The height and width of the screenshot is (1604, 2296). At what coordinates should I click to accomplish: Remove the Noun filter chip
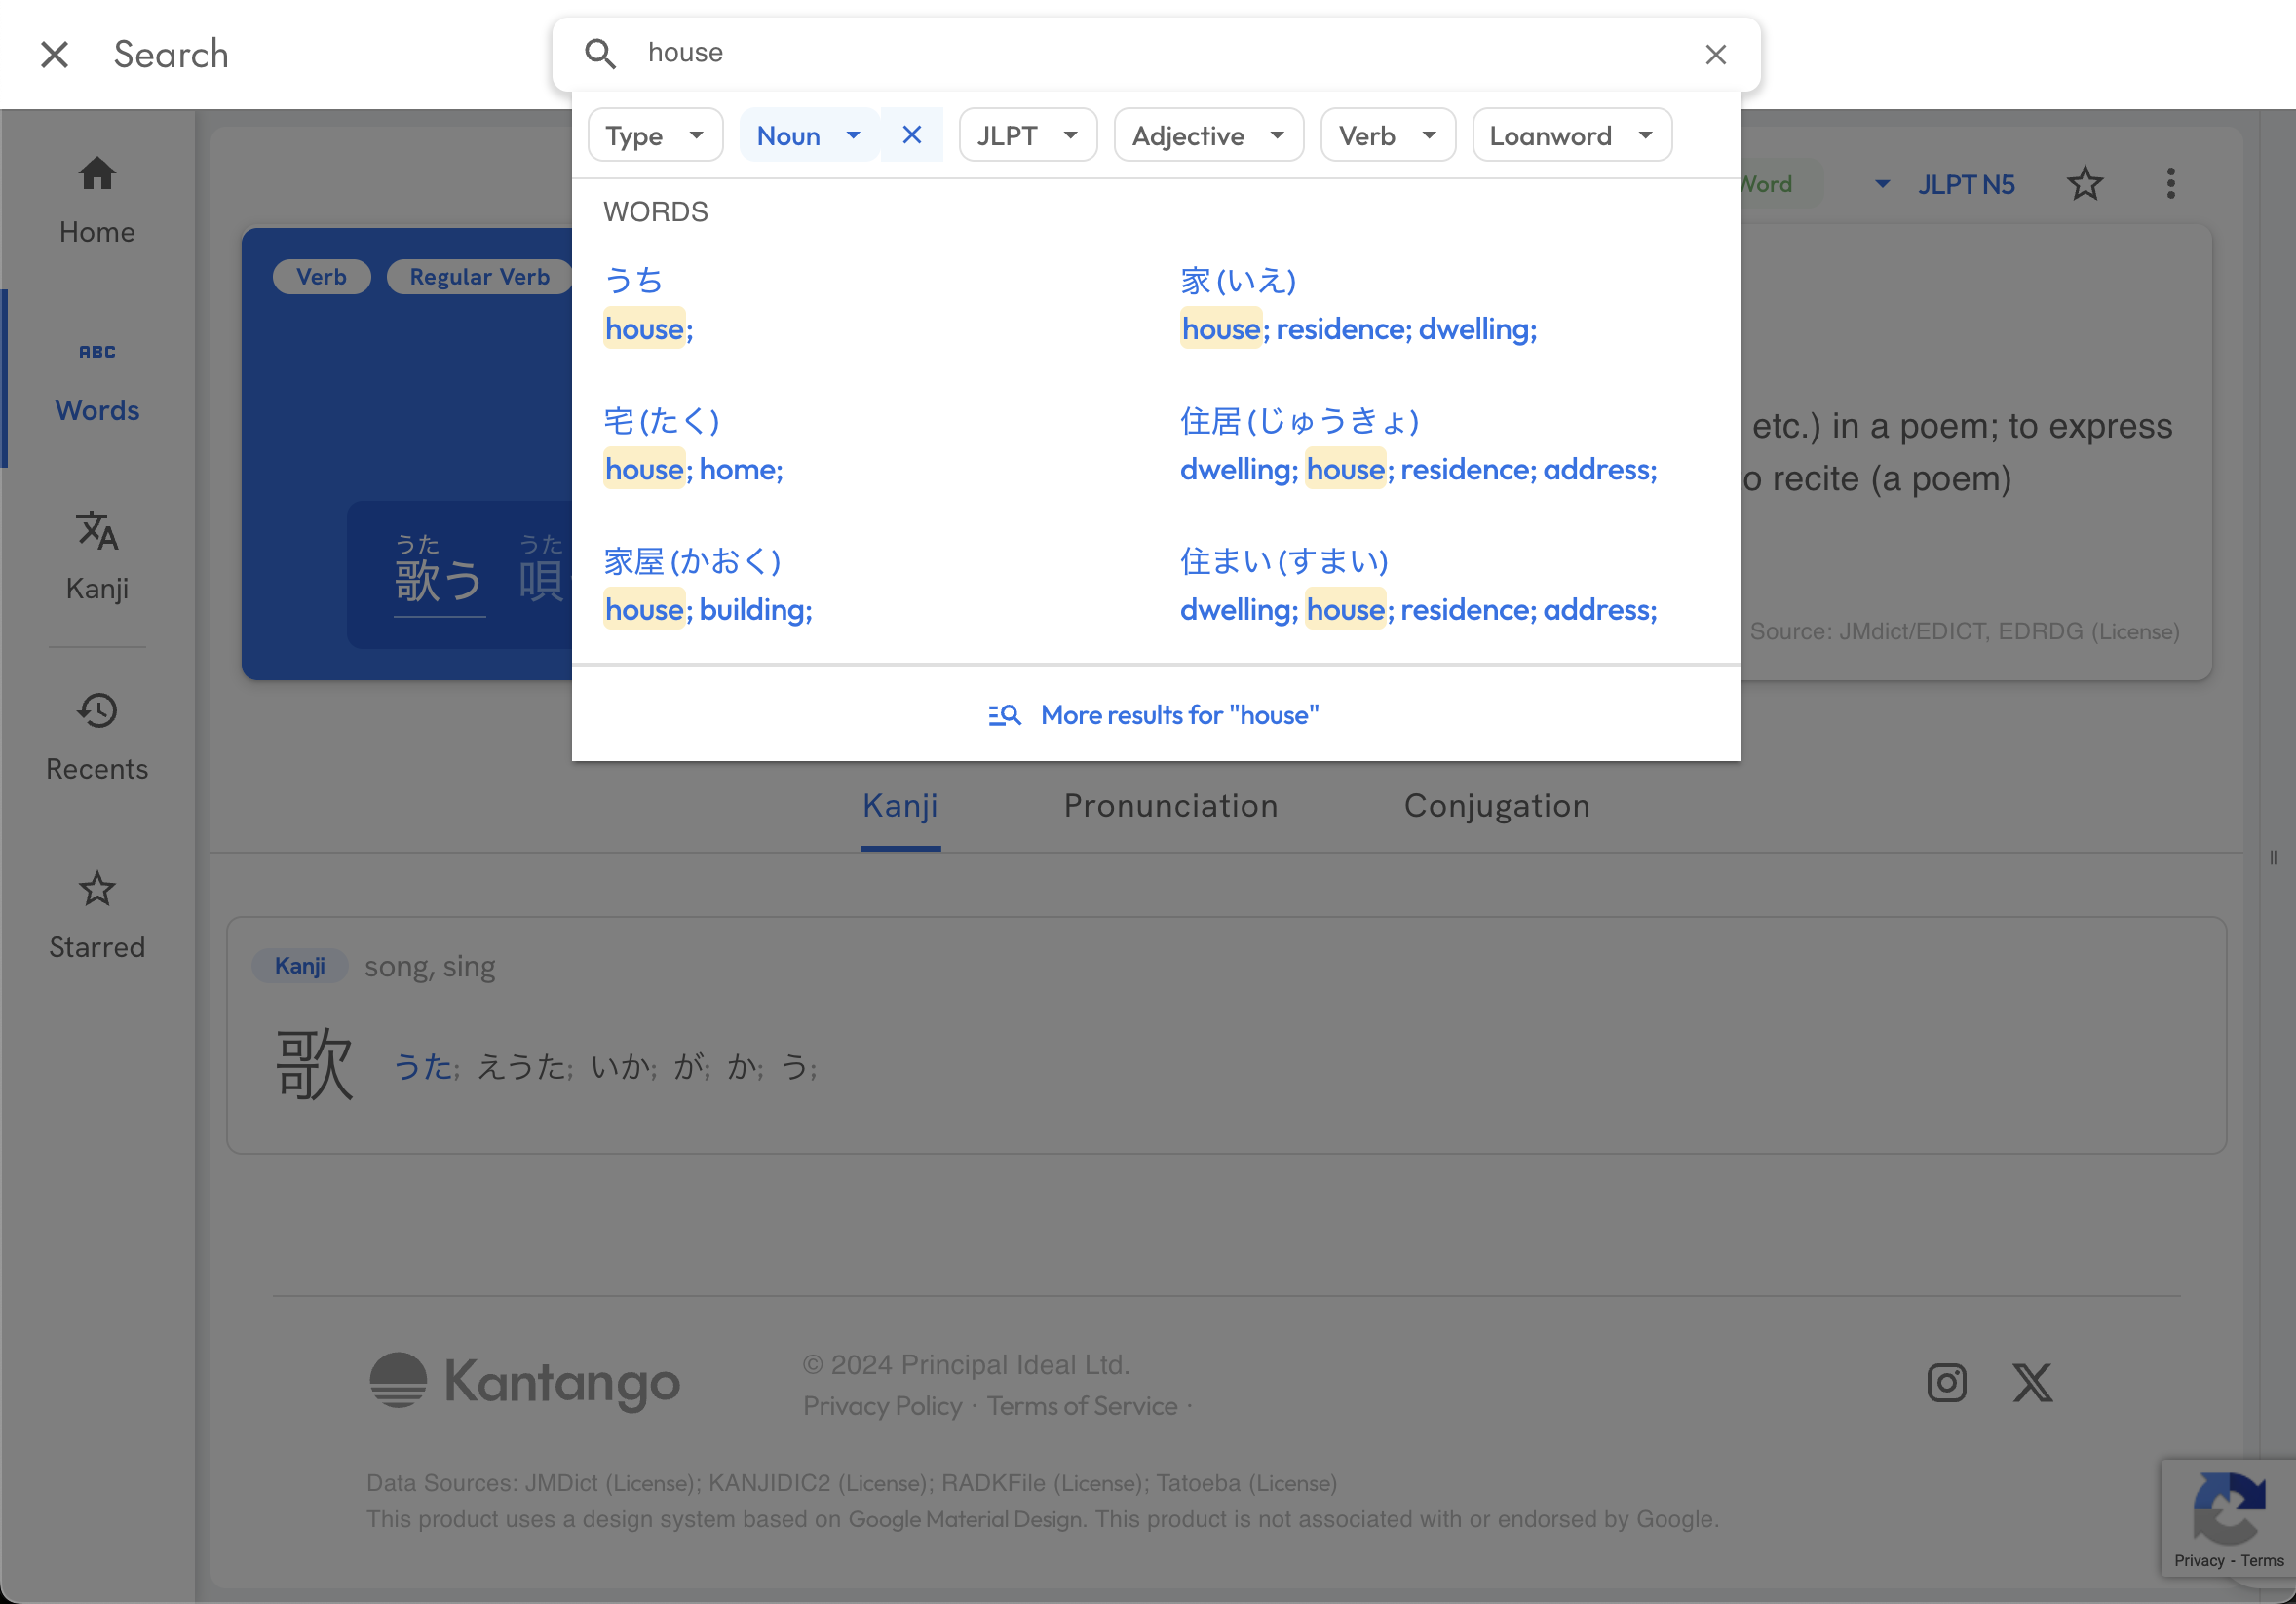tap(911, 134)
